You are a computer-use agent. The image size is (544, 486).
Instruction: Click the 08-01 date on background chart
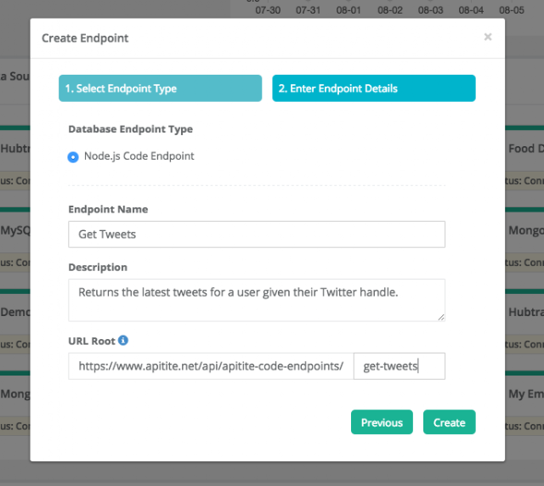click(348, 10)
